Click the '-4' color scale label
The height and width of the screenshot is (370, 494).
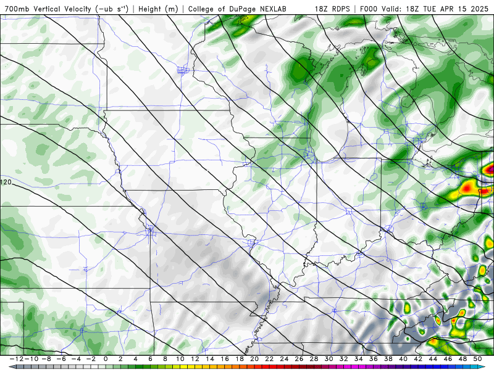click(x=76, y=359)
